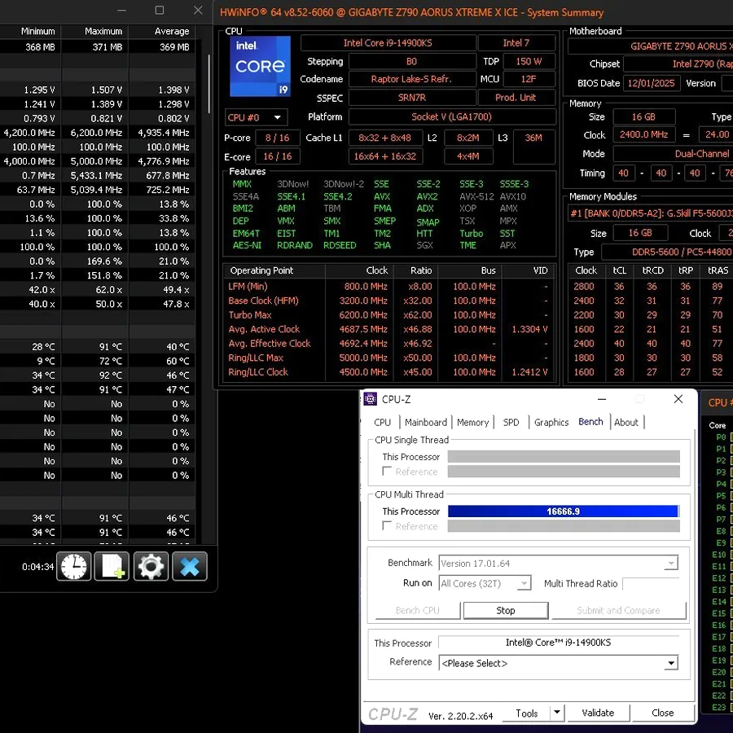This screenshot has width=733, height=733.
Task: Click the Ring/LLC Max row
Action: coord(389,358)
